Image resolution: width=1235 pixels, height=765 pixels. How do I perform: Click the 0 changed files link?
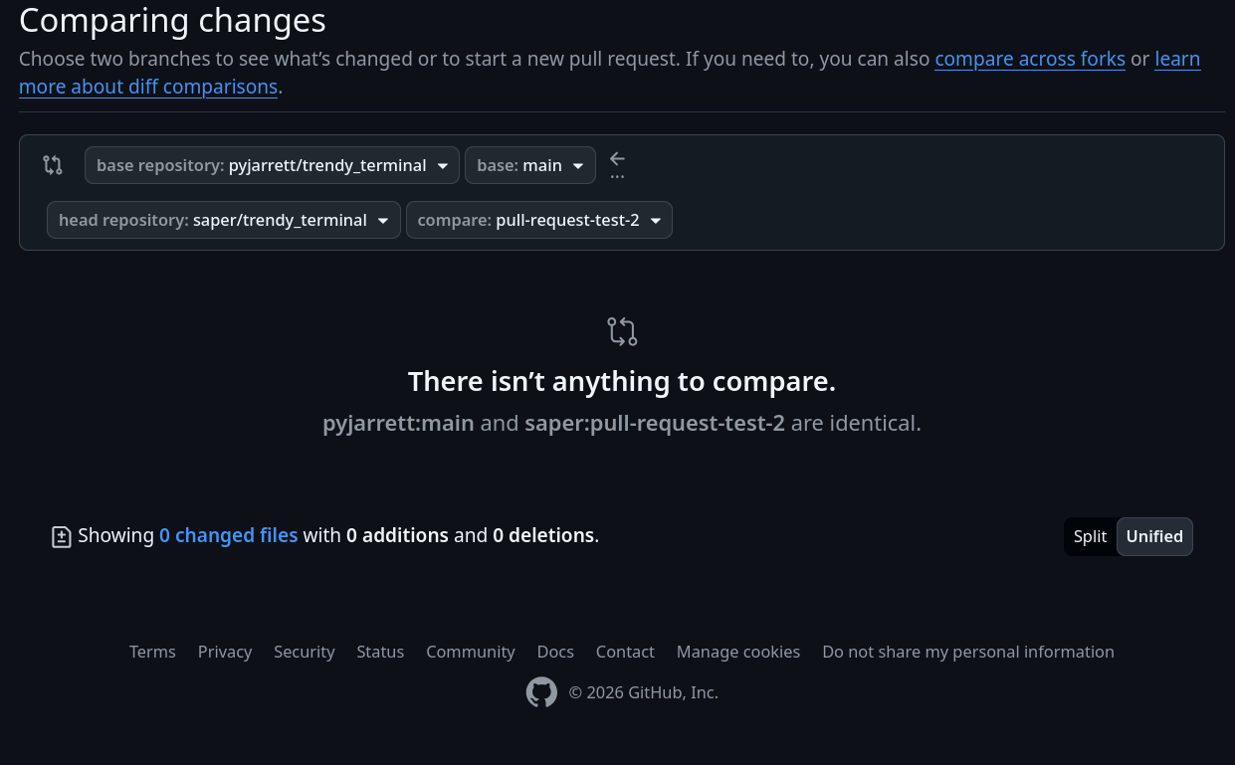click(x=228, y=535)
